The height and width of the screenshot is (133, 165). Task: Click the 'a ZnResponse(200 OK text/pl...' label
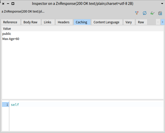coord(23,11)
